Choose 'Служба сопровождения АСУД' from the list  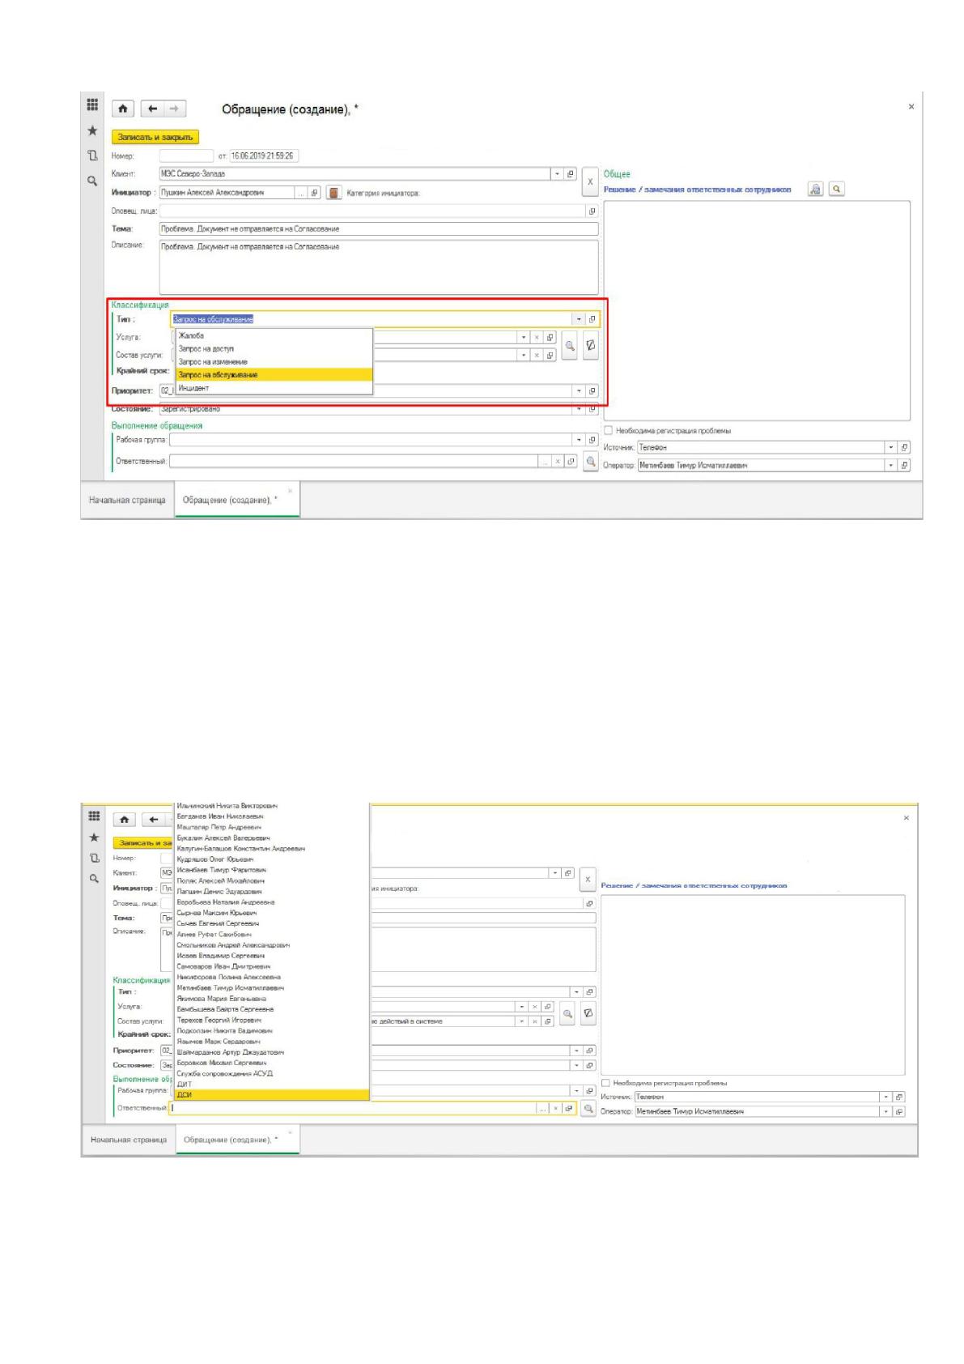coord(225,1073)
